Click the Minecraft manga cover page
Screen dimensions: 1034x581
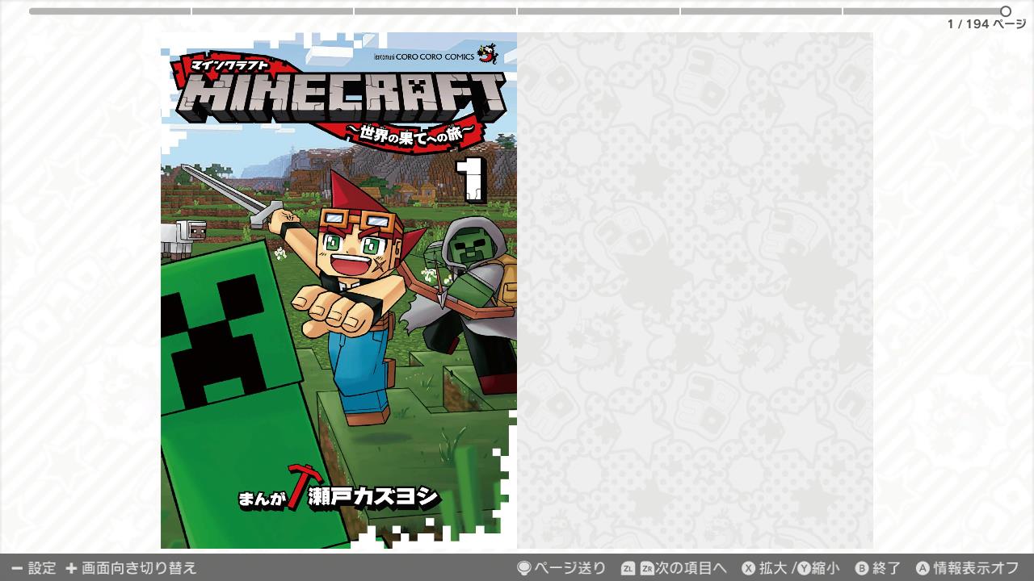click(x=338, y=290)
